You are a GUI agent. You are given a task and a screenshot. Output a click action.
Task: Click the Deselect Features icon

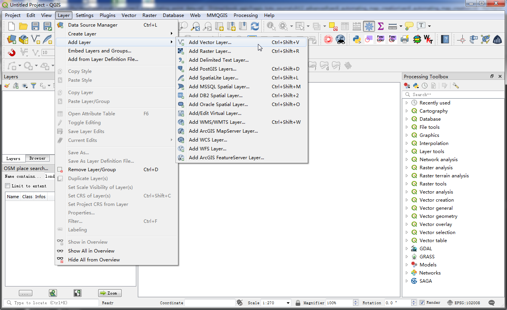pos(333,26)
